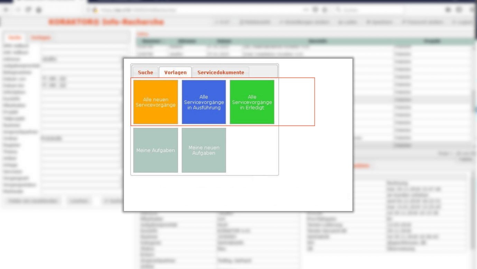
Task: Open the orange Alle neuen Servicevorgänge tile
Action: (156, 102)
